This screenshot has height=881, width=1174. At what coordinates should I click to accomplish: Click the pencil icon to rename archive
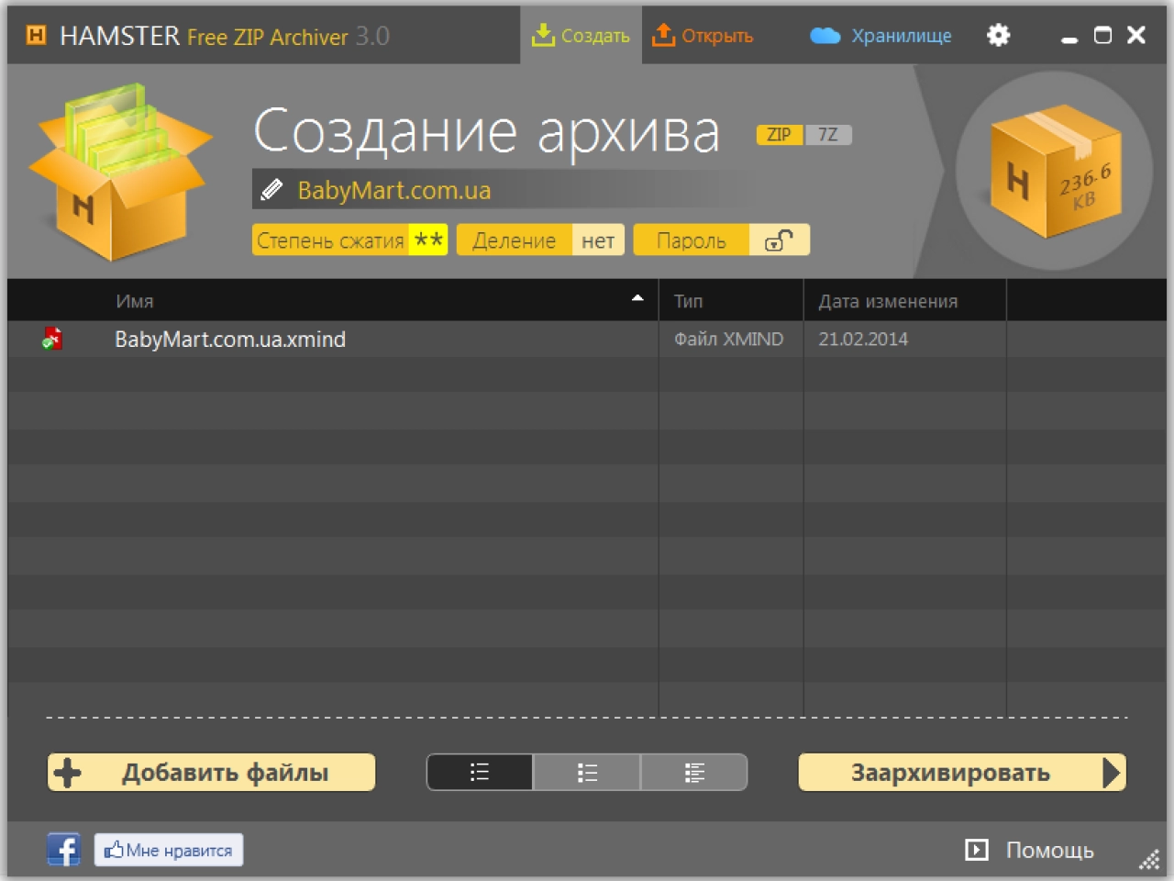[x=271, y=190]
